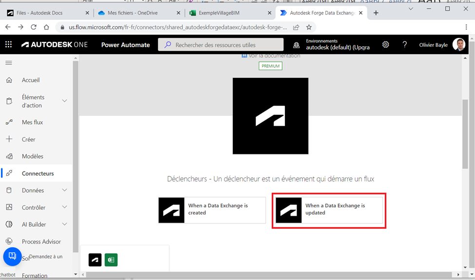Click the Contrôler chart icon
Viewport: 475px width, 280px height.
pos(9,207)
